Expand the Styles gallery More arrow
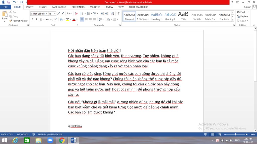The height and width of the screenshot is (144, 257). pyautogui.click(x=233, y=20)
